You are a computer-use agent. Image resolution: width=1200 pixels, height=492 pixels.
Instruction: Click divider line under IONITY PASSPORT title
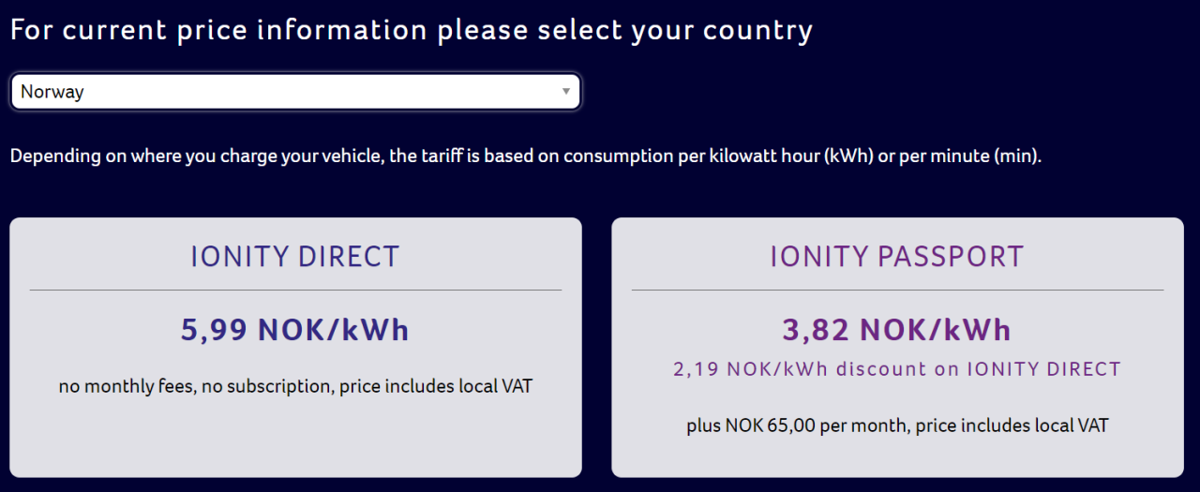[897, 291]
